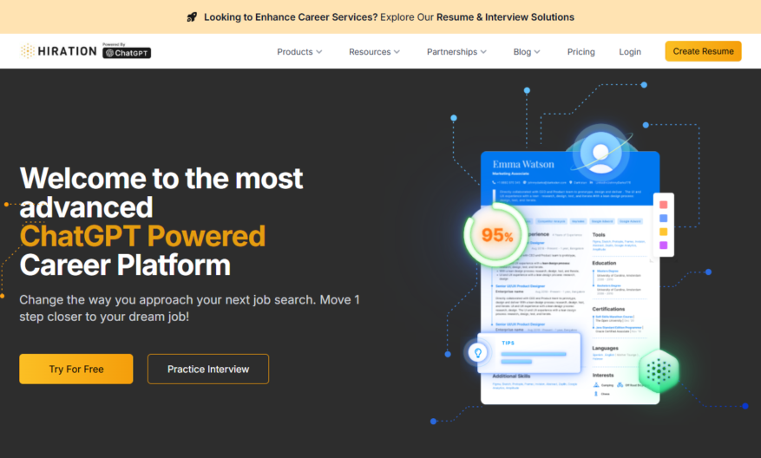Select the yellow color swatch
The image size is (761, 458).
(x=664, y=232)
